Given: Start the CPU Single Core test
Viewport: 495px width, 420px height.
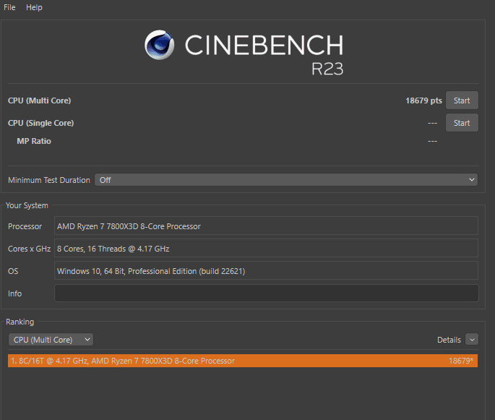Looking at the screenshot, I should [x=462, y=123].
